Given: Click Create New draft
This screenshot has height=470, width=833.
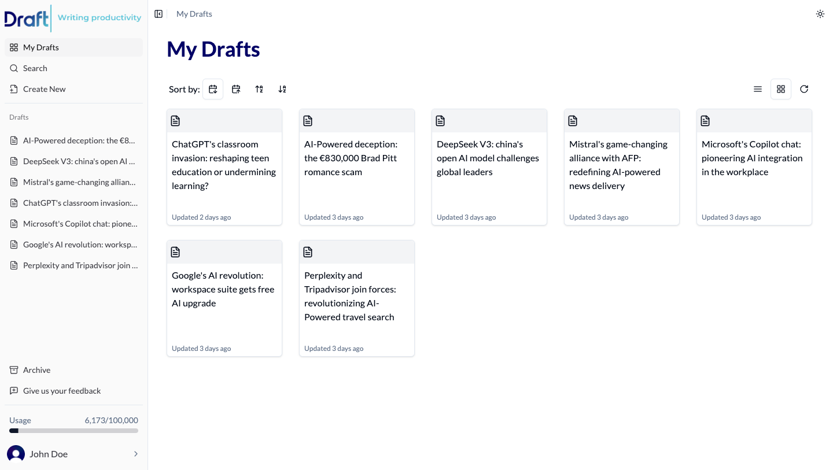Looking at the screenshot, I should [43, 88].
